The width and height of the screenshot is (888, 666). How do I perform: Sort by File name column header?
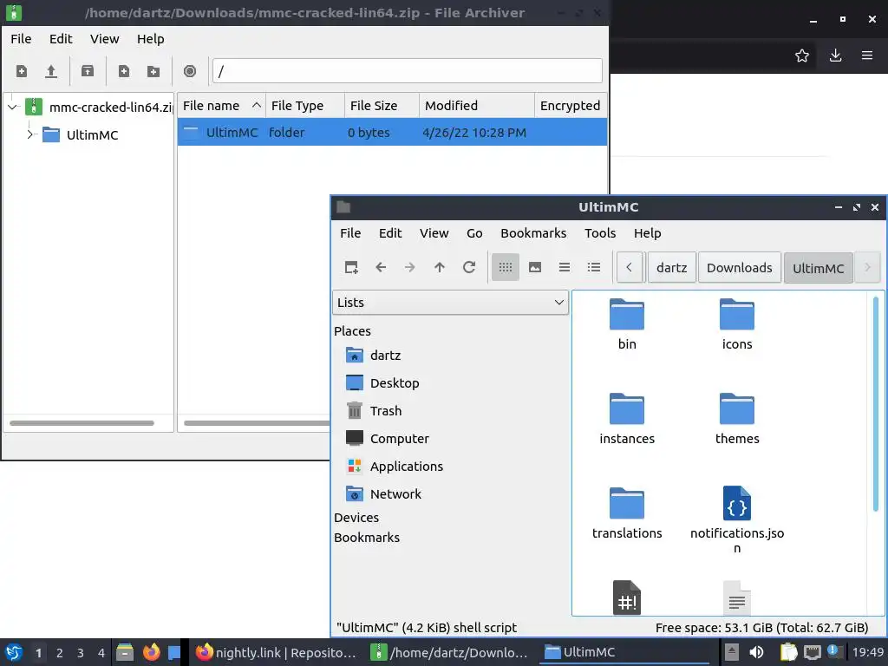pyautogui.click(x=221, y=106)
